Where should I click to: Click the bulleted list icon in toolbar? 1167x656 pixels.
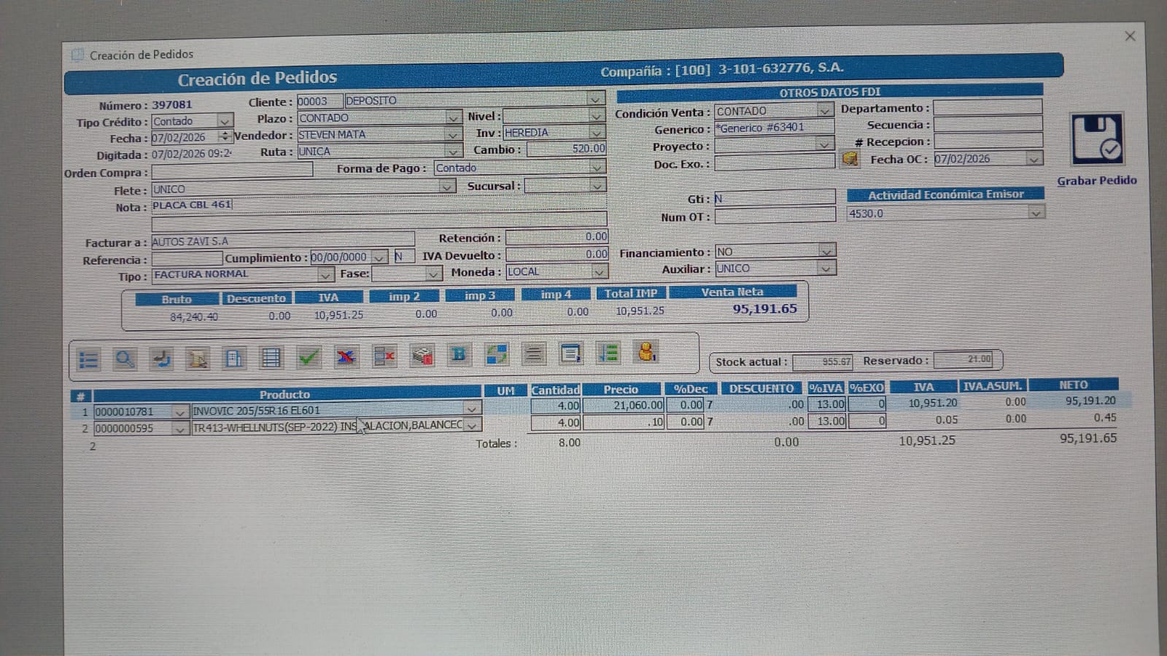[88, 359]
